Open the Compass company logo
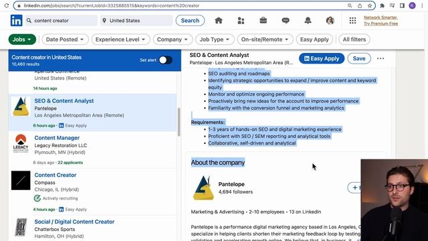 tap(21, 180)
